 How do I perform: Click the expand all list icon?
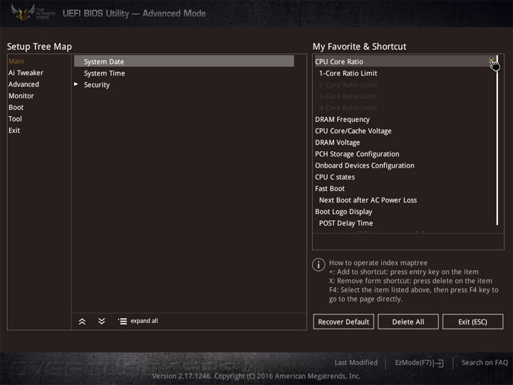[123, 321]
